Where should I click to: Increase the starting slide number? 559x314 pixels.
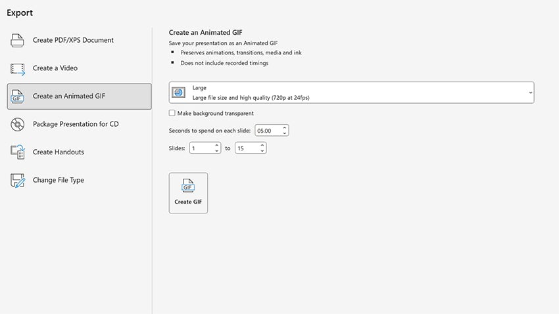point(216,146)
